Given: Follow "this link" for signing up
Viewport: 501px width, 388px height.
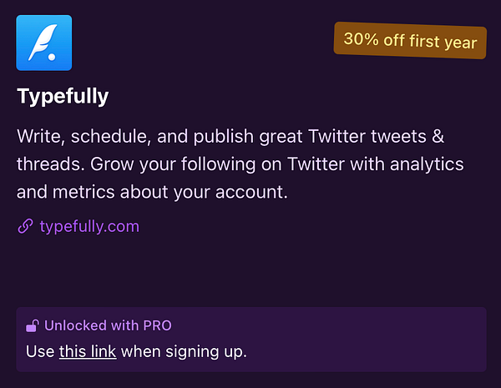Looking at the screenshot, I should (88, 351).
